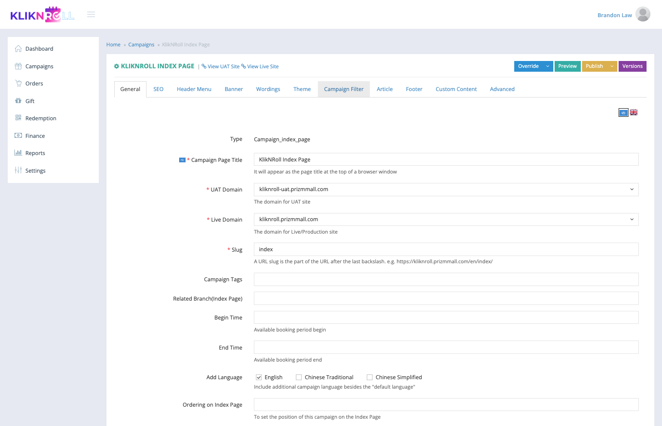This screenshot has width=662, height=426.
Task: Click the green Preview button
Action: [567, 66]
